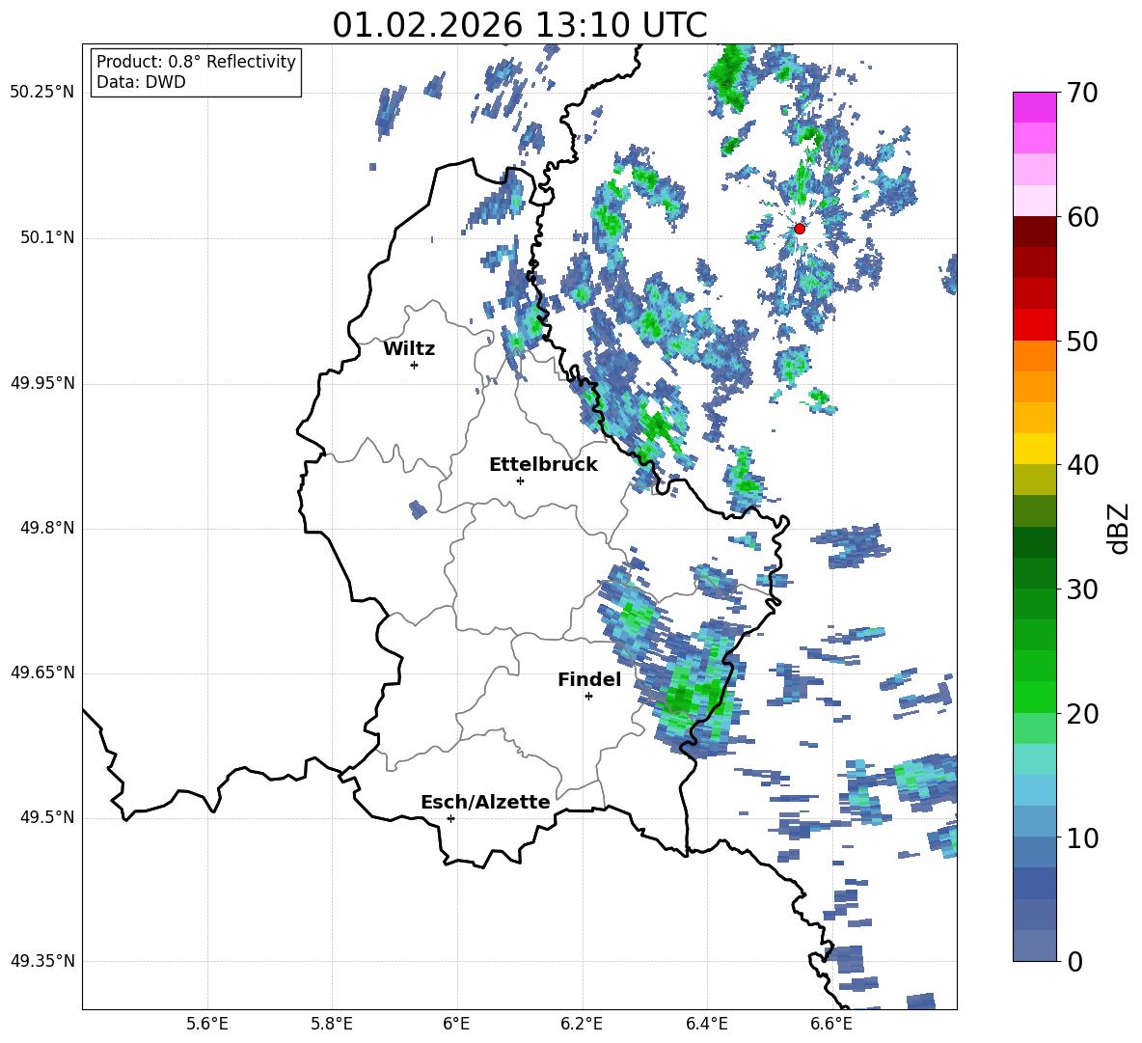
Task: Click the dark maroon 59 dBZ swatch
Action: tap(1035, 232)
